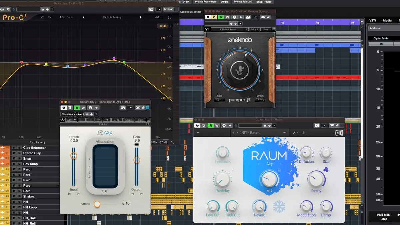
Task: Open the Pumper Rate 1/4 dropdown
Action: click(x=219, y=100)
